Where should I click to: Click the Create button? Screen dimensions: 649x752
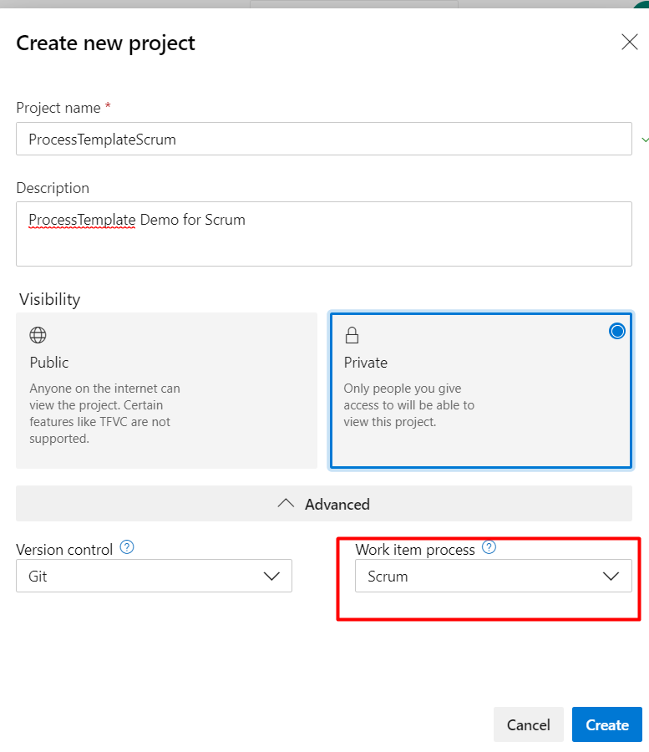tap(607, 724)
